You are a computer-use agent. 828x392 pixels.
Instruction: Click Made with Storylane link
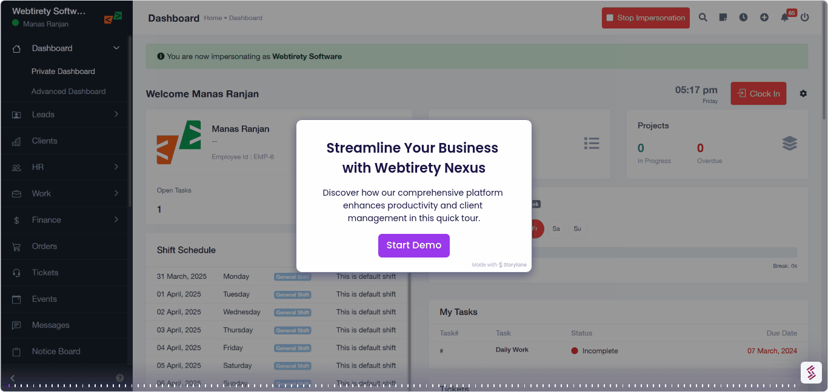(x=499, y=265)
